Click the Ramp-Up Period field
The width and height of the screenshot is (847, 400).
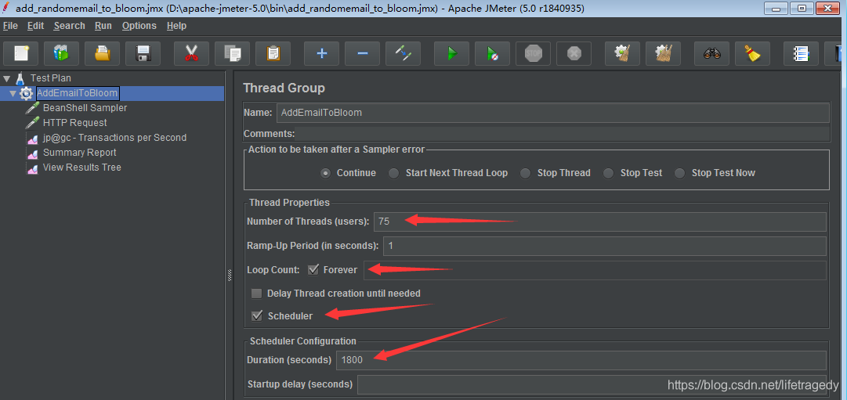point(604,246)
